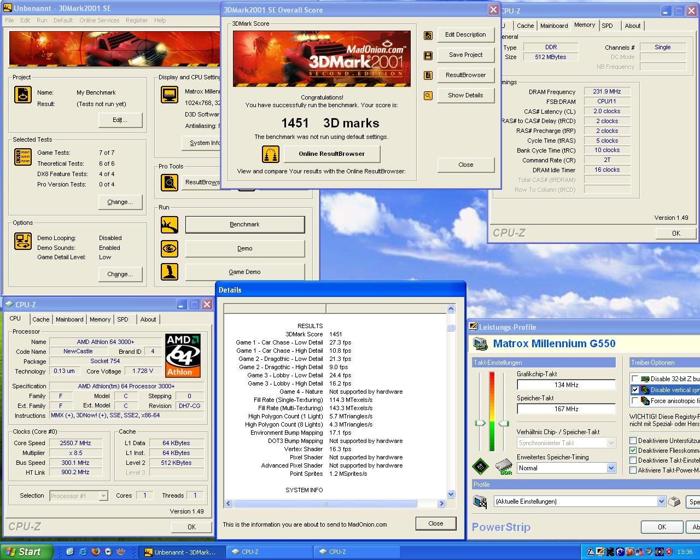This screenshot has width=700, height=560.
Task: Uncheck the Deaktiviere Fliesskomma checkbox
Action: 633,451
